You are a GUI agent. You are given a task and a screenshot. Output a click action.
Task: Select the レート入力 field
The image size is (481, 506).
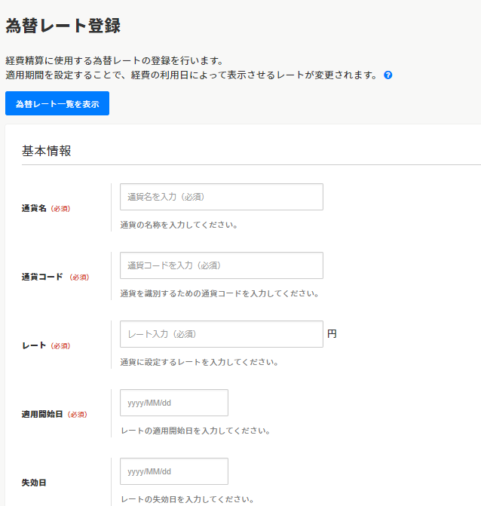[x=221, y=334]
